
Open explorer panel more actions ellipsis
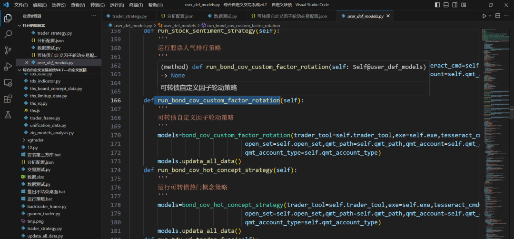[x=94, y=16]
